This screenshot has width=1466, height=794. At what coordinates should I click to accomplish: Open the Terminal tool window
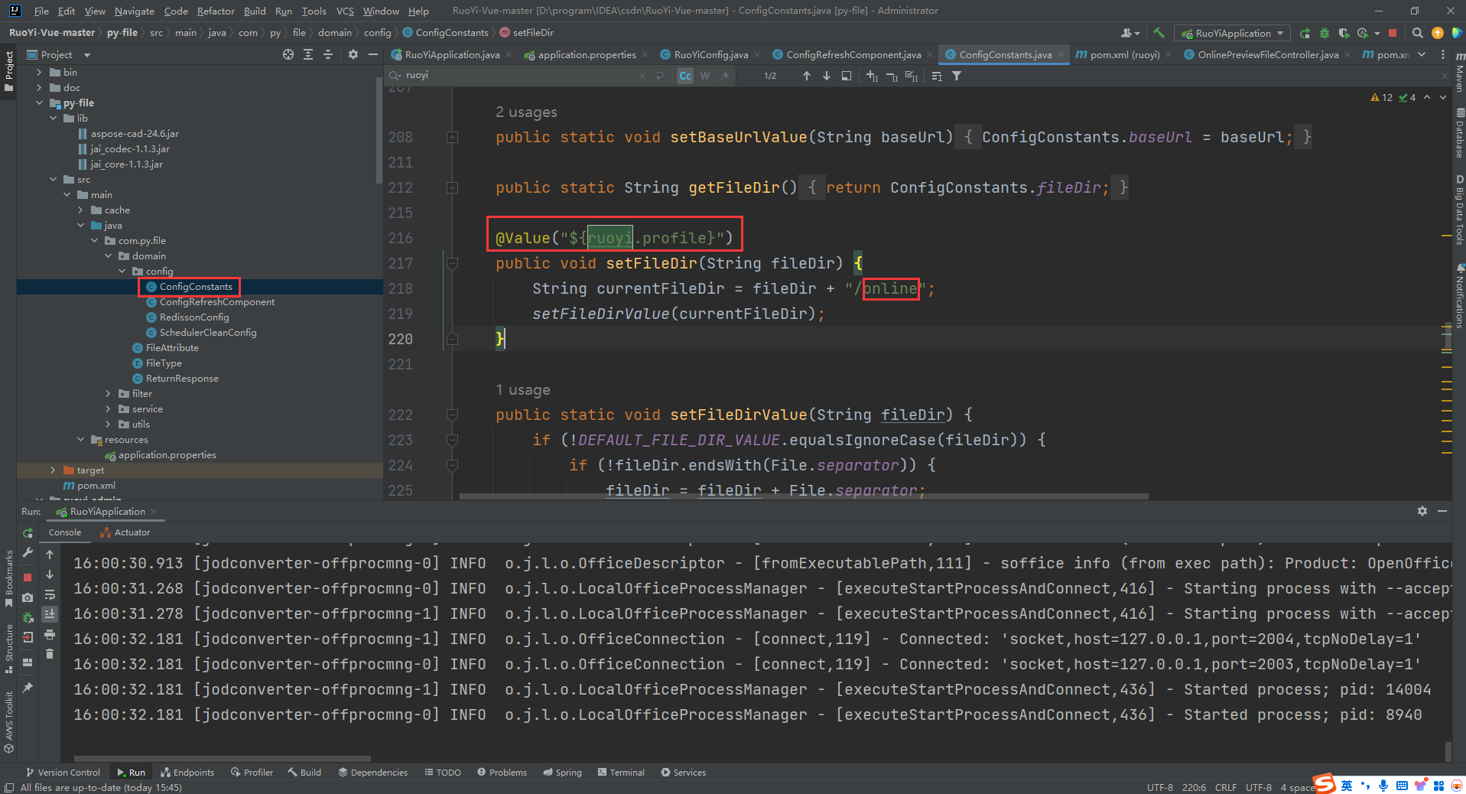point(621,773)
